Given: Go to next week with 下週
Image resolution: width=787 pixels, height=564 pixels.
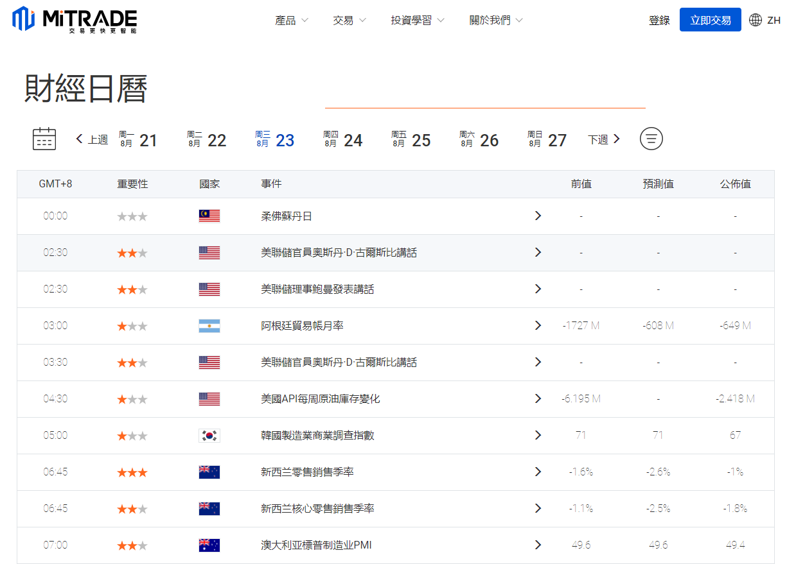Looking at the screenshot, I should pos(604,139).
